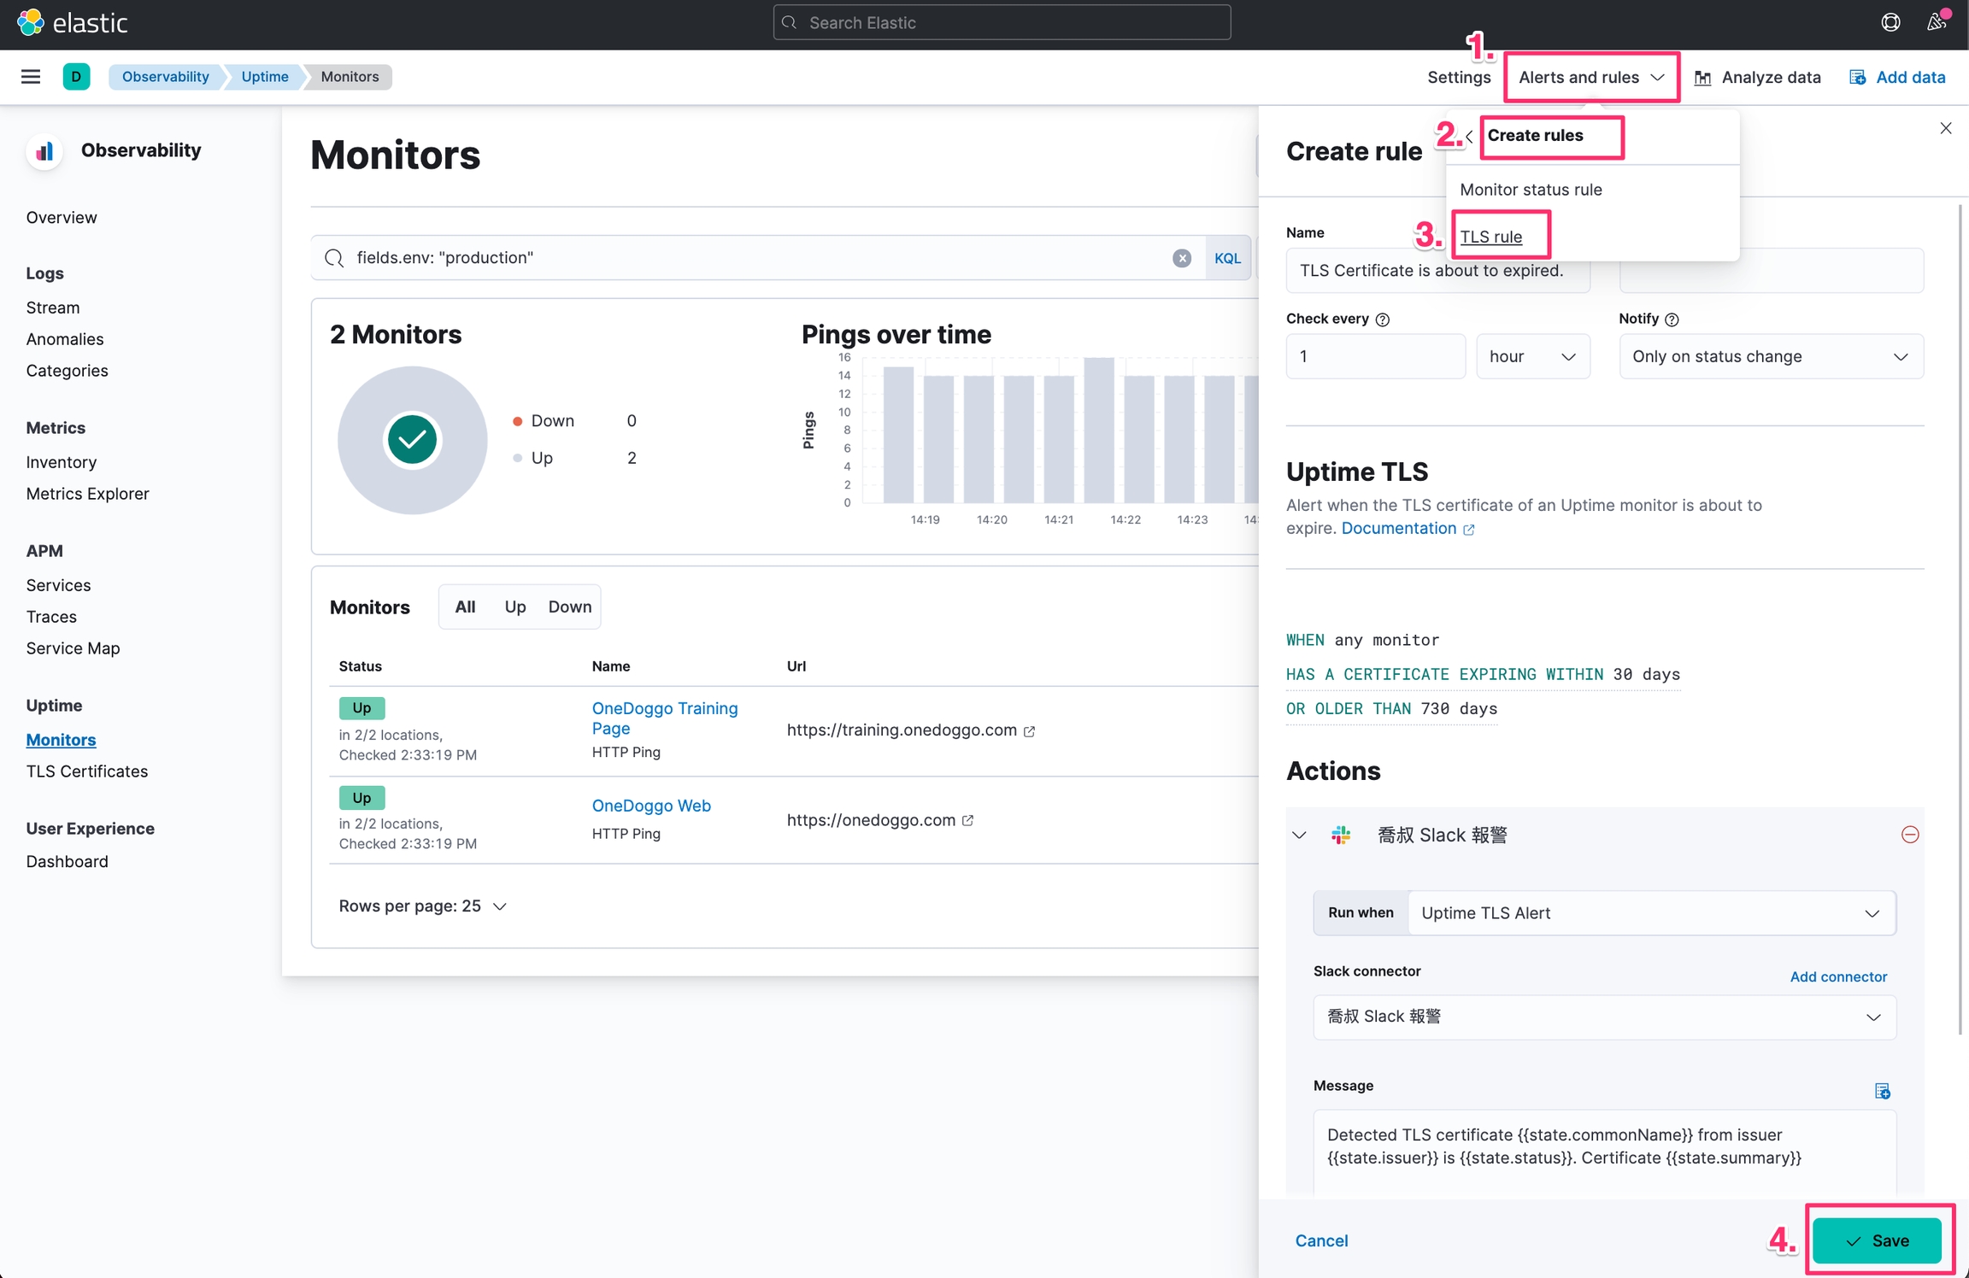This screenshot has width=1969, height=1278.
Task: Select TLS rule menu item
Action: pyautogui.click(x=1491, y=237)
